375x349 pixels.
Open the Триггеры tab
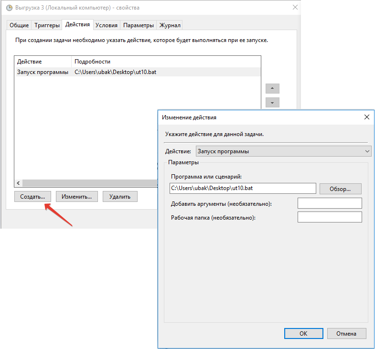(47, 25)
